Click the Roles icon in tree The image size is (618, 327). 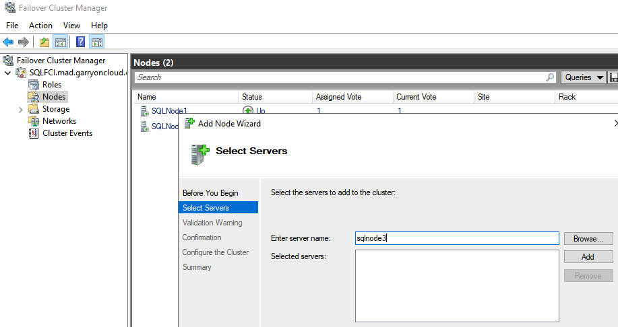34,85
